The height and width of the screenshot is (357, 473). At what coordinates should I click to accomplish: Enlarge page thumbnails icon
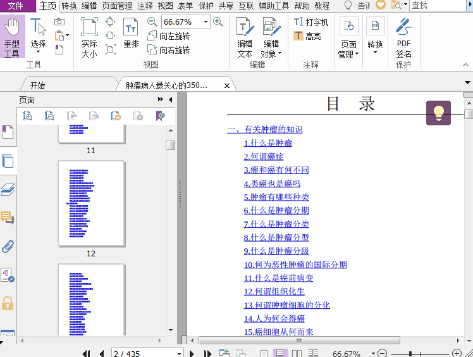click(27, 116)
